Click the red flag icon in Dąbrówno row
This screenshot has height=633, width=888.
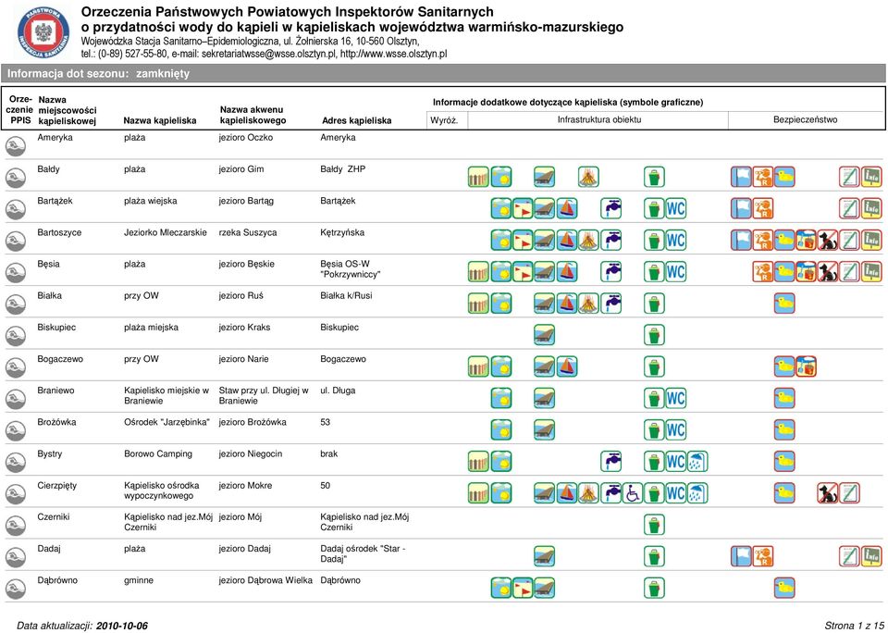coord(523,589)
